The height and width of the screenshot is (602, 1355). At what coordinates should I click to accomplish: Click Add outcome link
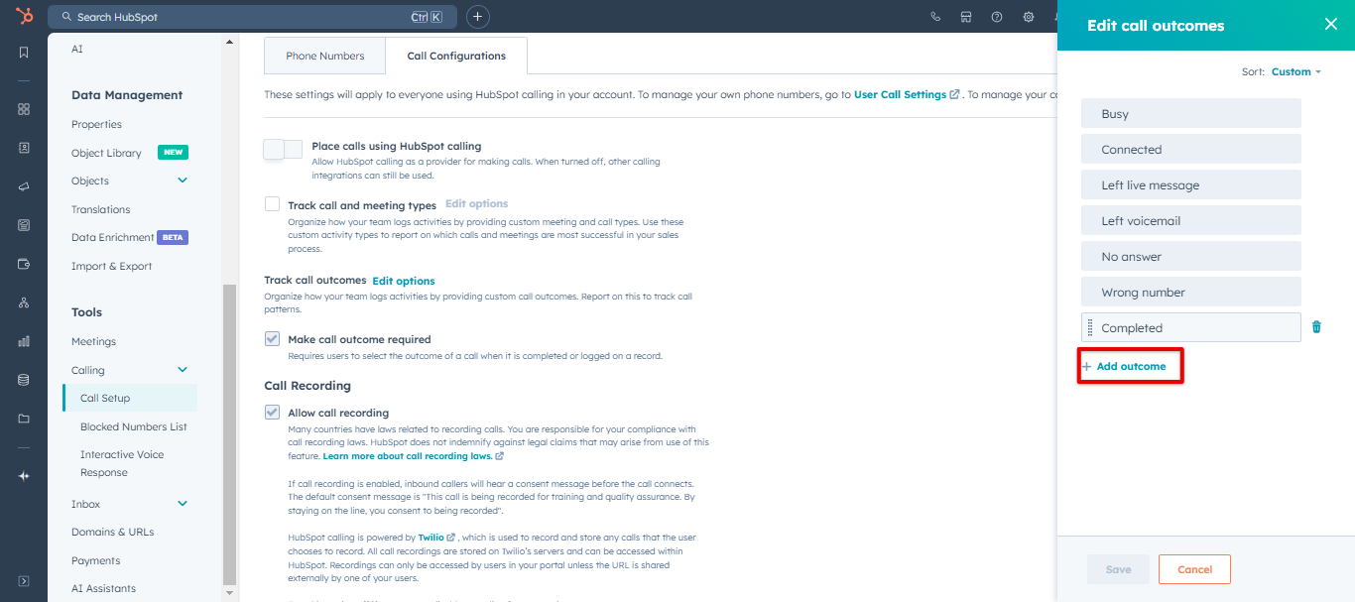[x=1124, y=366]
